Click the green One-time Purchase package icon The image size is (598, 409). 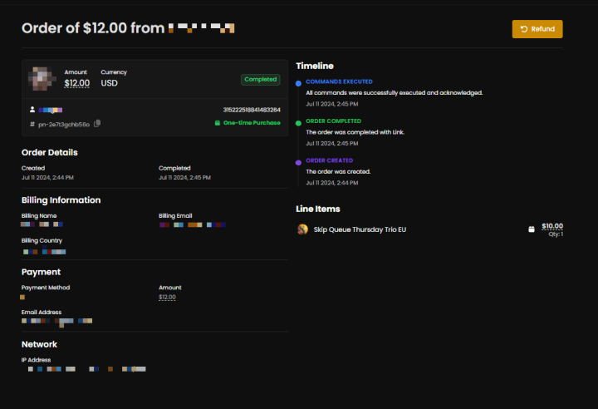click(218, 123)
